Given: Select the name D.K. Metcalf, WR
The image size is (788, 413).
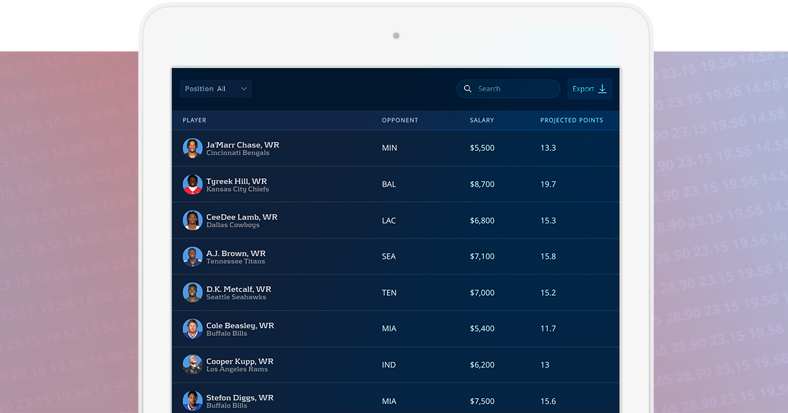Looking at the screenshot, I should coord(238,289).
